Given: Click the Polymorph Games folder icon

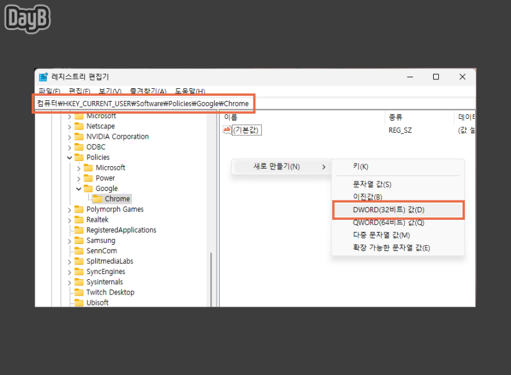Looking at the screenshot, I should [79, 209].
